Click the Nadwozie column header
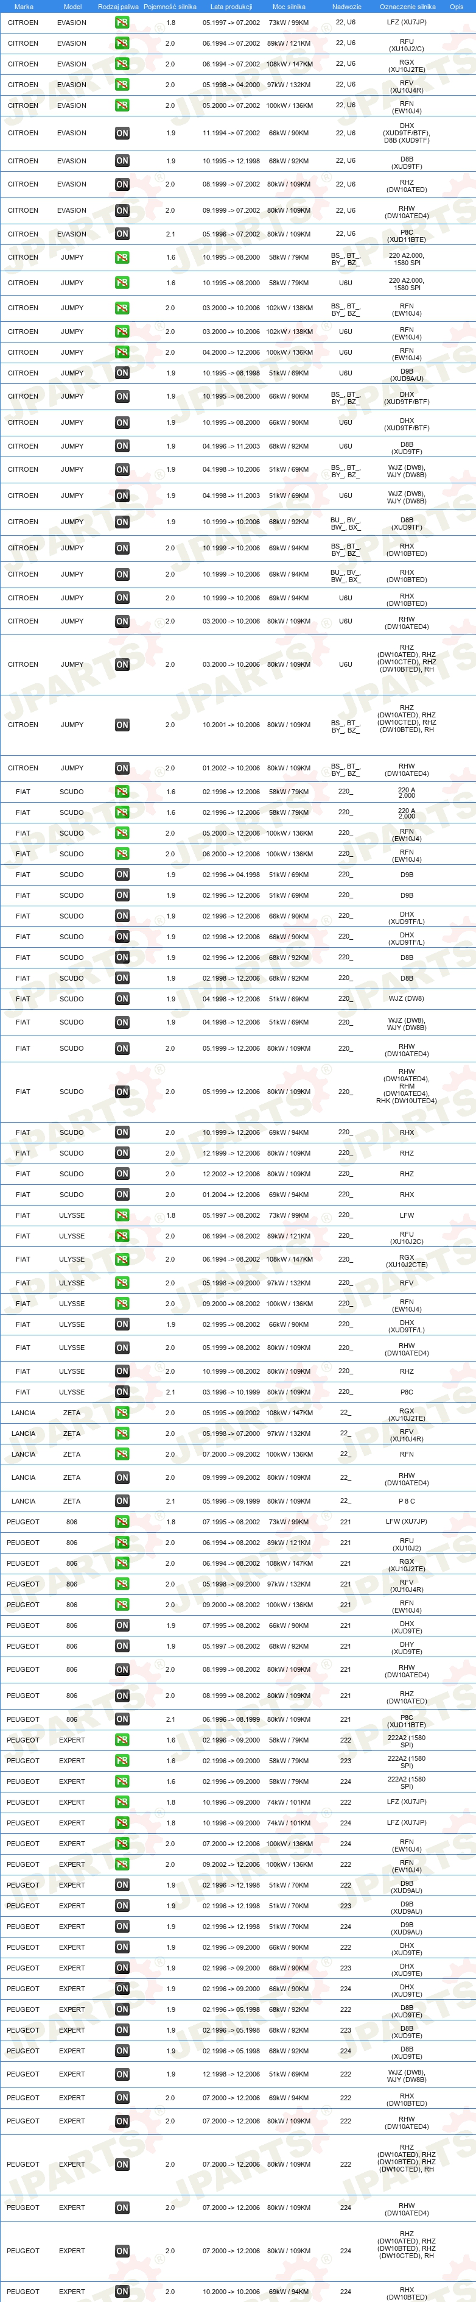 click(x=346, y=6)
